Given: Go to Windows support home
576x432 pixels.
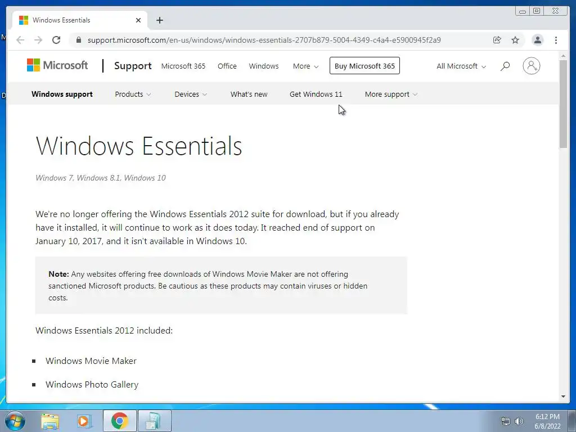Looking at the screenshot, I should (x=62, y=94).
